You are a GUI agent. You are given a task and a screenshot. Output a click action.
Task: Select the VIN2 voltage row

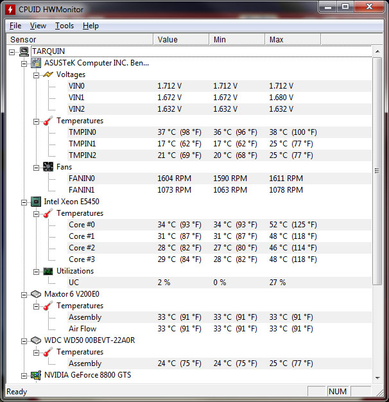point(220,109)
